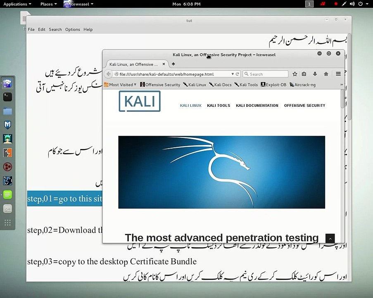Click the KALI logo on the page

click(x=140, y=101)
